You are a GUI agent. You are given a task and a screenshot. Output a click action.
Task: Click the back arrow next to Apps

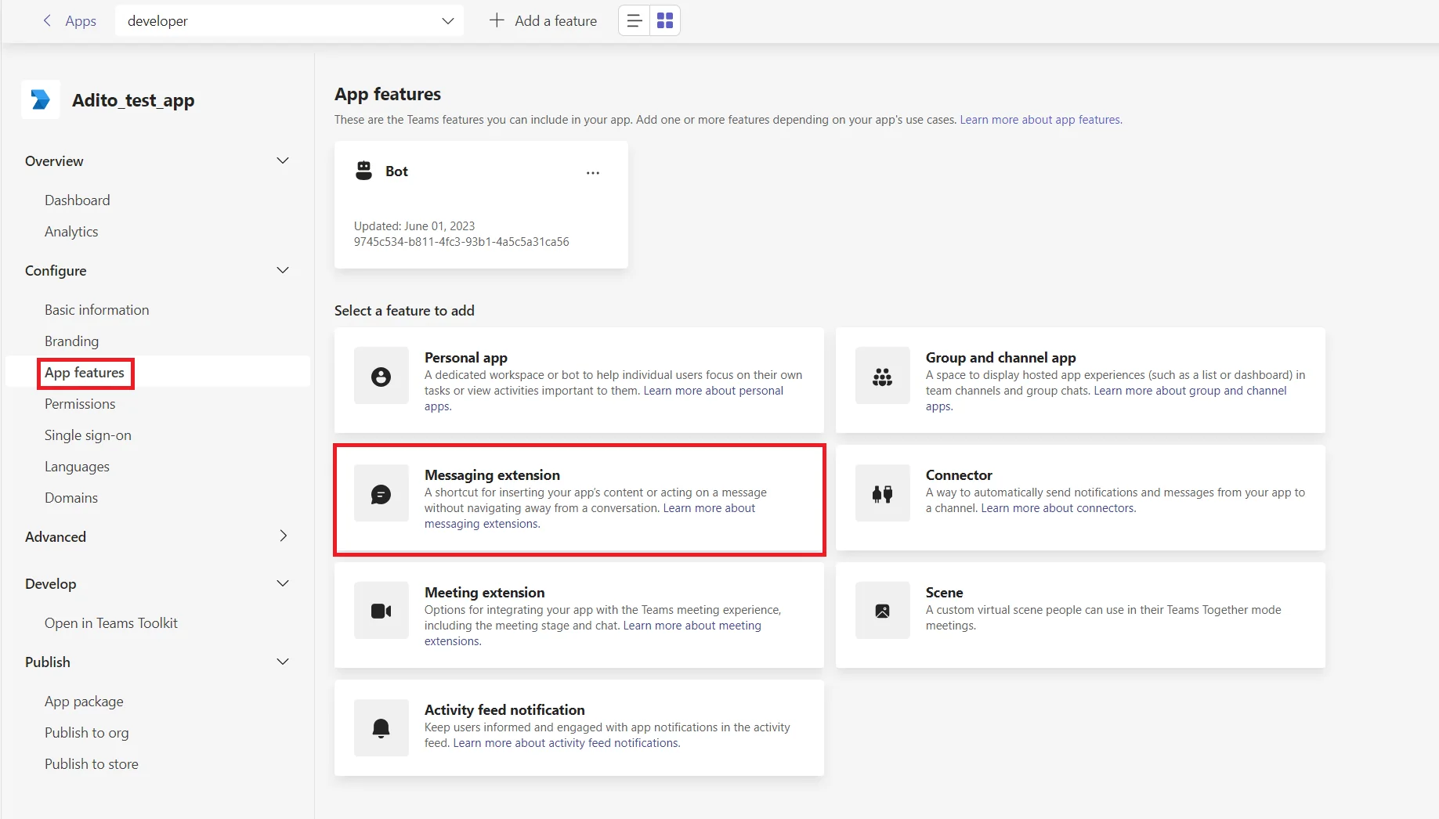coord(47,21)
